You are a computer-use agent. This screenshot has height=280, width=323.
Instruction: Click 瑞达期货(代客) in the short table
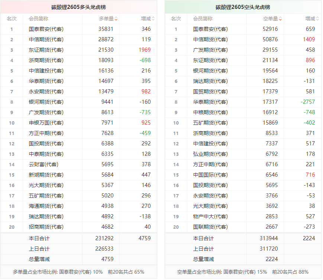210,81
